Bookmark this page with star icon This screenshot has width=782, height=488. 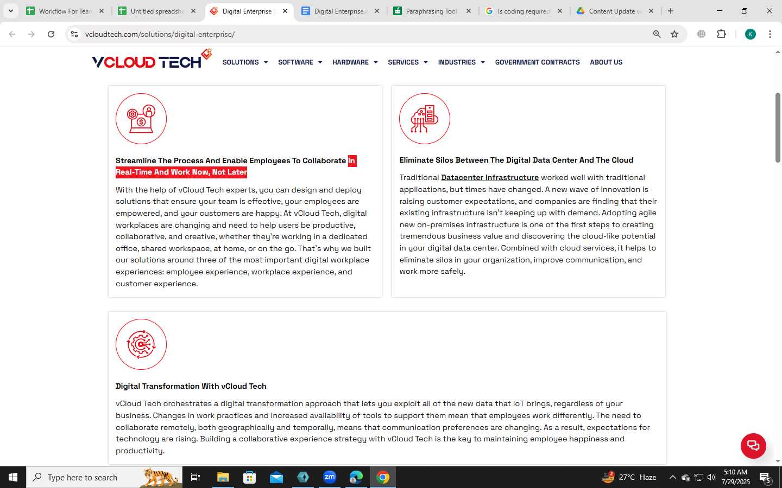[674, 34]
